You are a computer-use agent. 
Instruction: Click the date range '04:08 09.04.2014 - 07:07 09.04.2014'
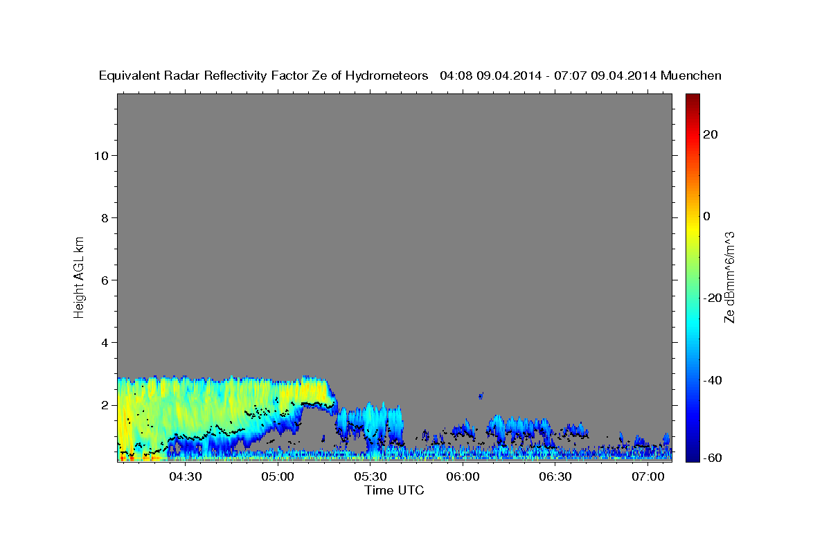(548, 76)
